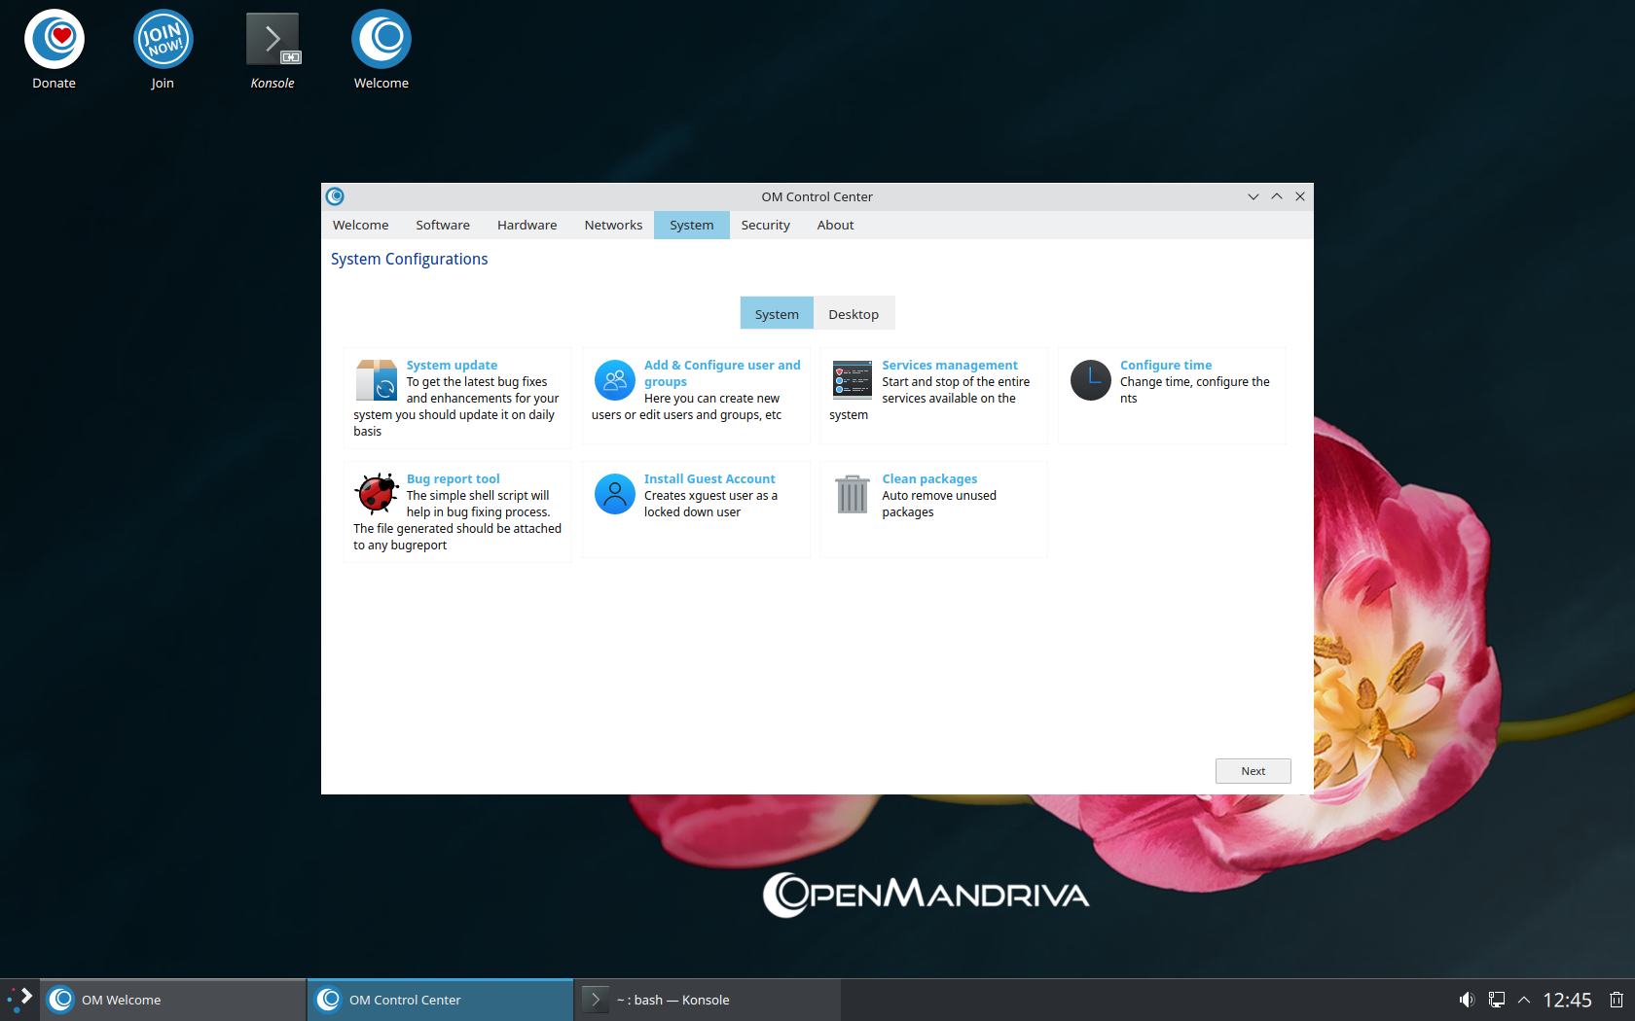Click the Configure time clock icon
The width and height of the screenshot is (1635, 1021).
tap(1091, 380)
